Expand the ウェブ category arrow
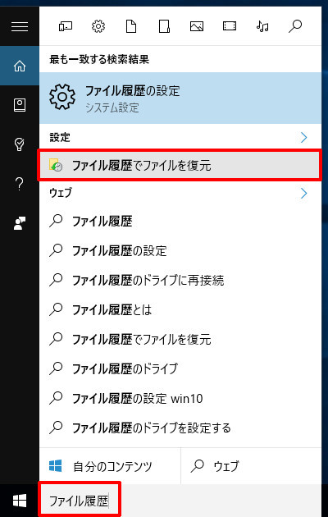Viewport: 328px width, 517px height. click(303, 193)
